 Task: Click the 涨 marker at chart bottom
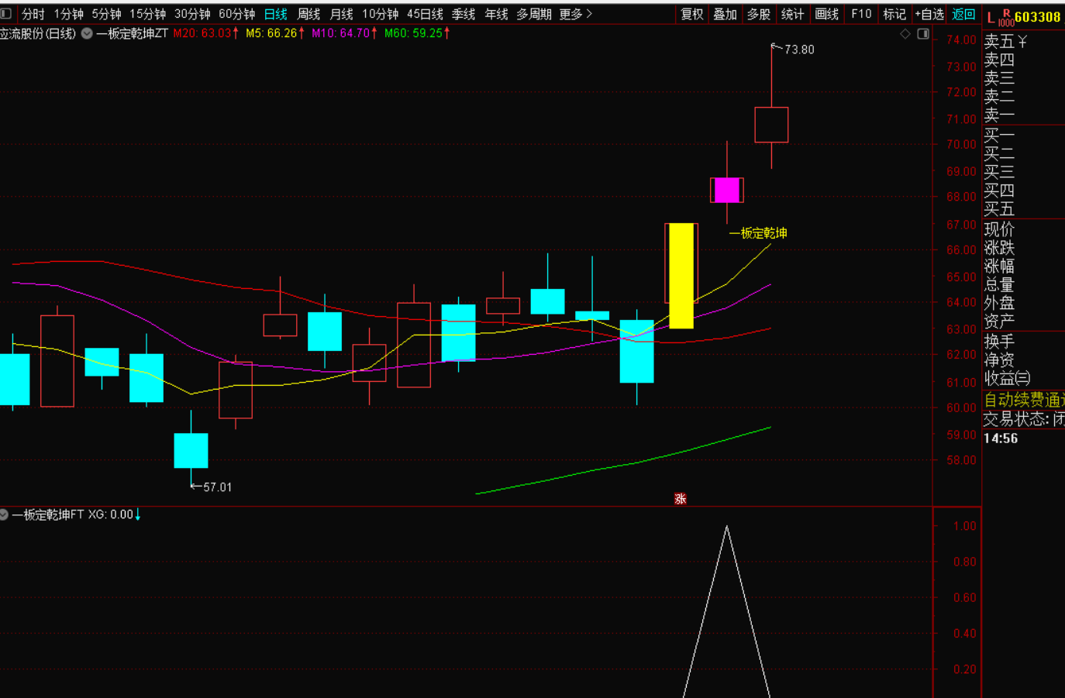click(681, 499)
